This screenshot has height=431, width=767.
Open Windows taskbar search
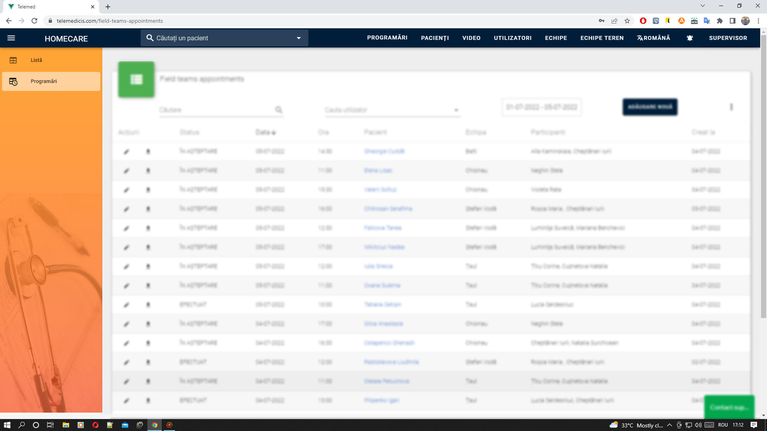click(x=22, y=425)
